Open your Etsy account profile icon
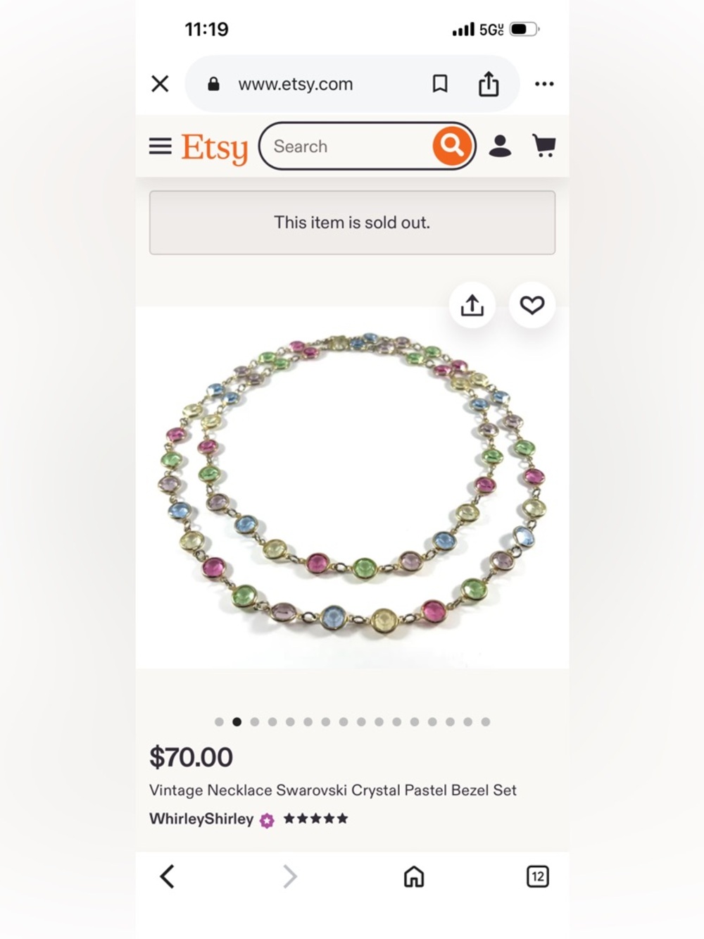This screenshot has height=939, width=704. pyautogui.click(x=500, y=146)
